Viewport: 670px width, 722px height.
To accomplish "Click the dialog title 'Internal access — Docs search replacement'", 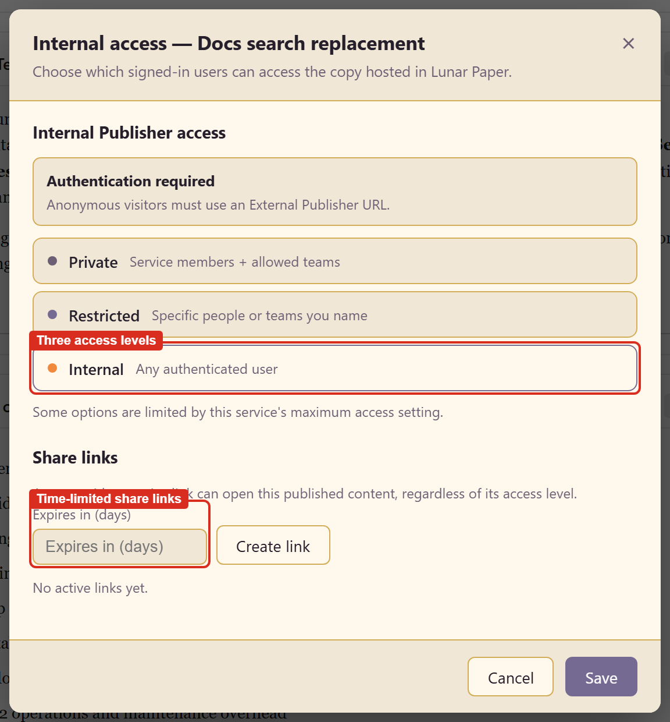I will 229,44.
